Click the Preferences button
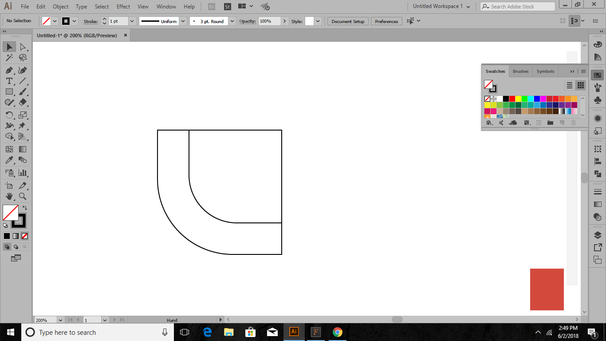Image resolution: width=606 pixels, height=341 pixels. point(386,21)
